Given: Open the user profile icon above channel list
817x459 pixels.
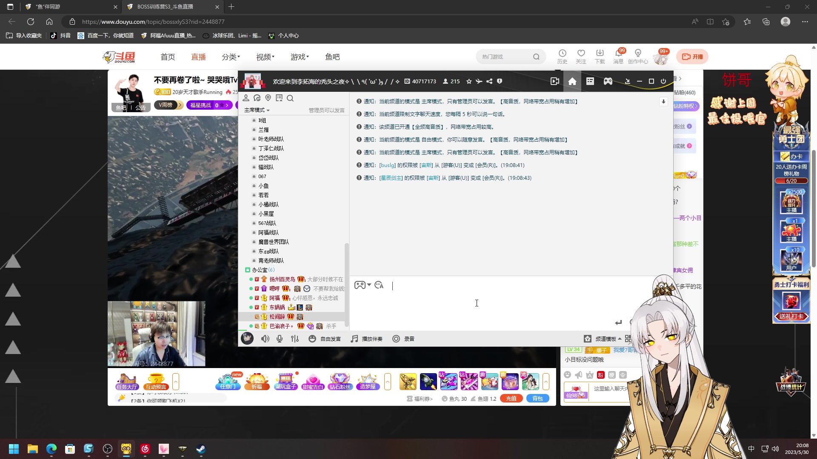Looking at the screenshot, I should [246, 98].
